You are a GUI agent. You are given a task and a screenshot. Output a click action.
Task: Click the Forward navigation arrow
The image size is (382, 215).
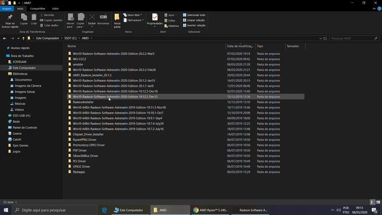click(12, 38)
